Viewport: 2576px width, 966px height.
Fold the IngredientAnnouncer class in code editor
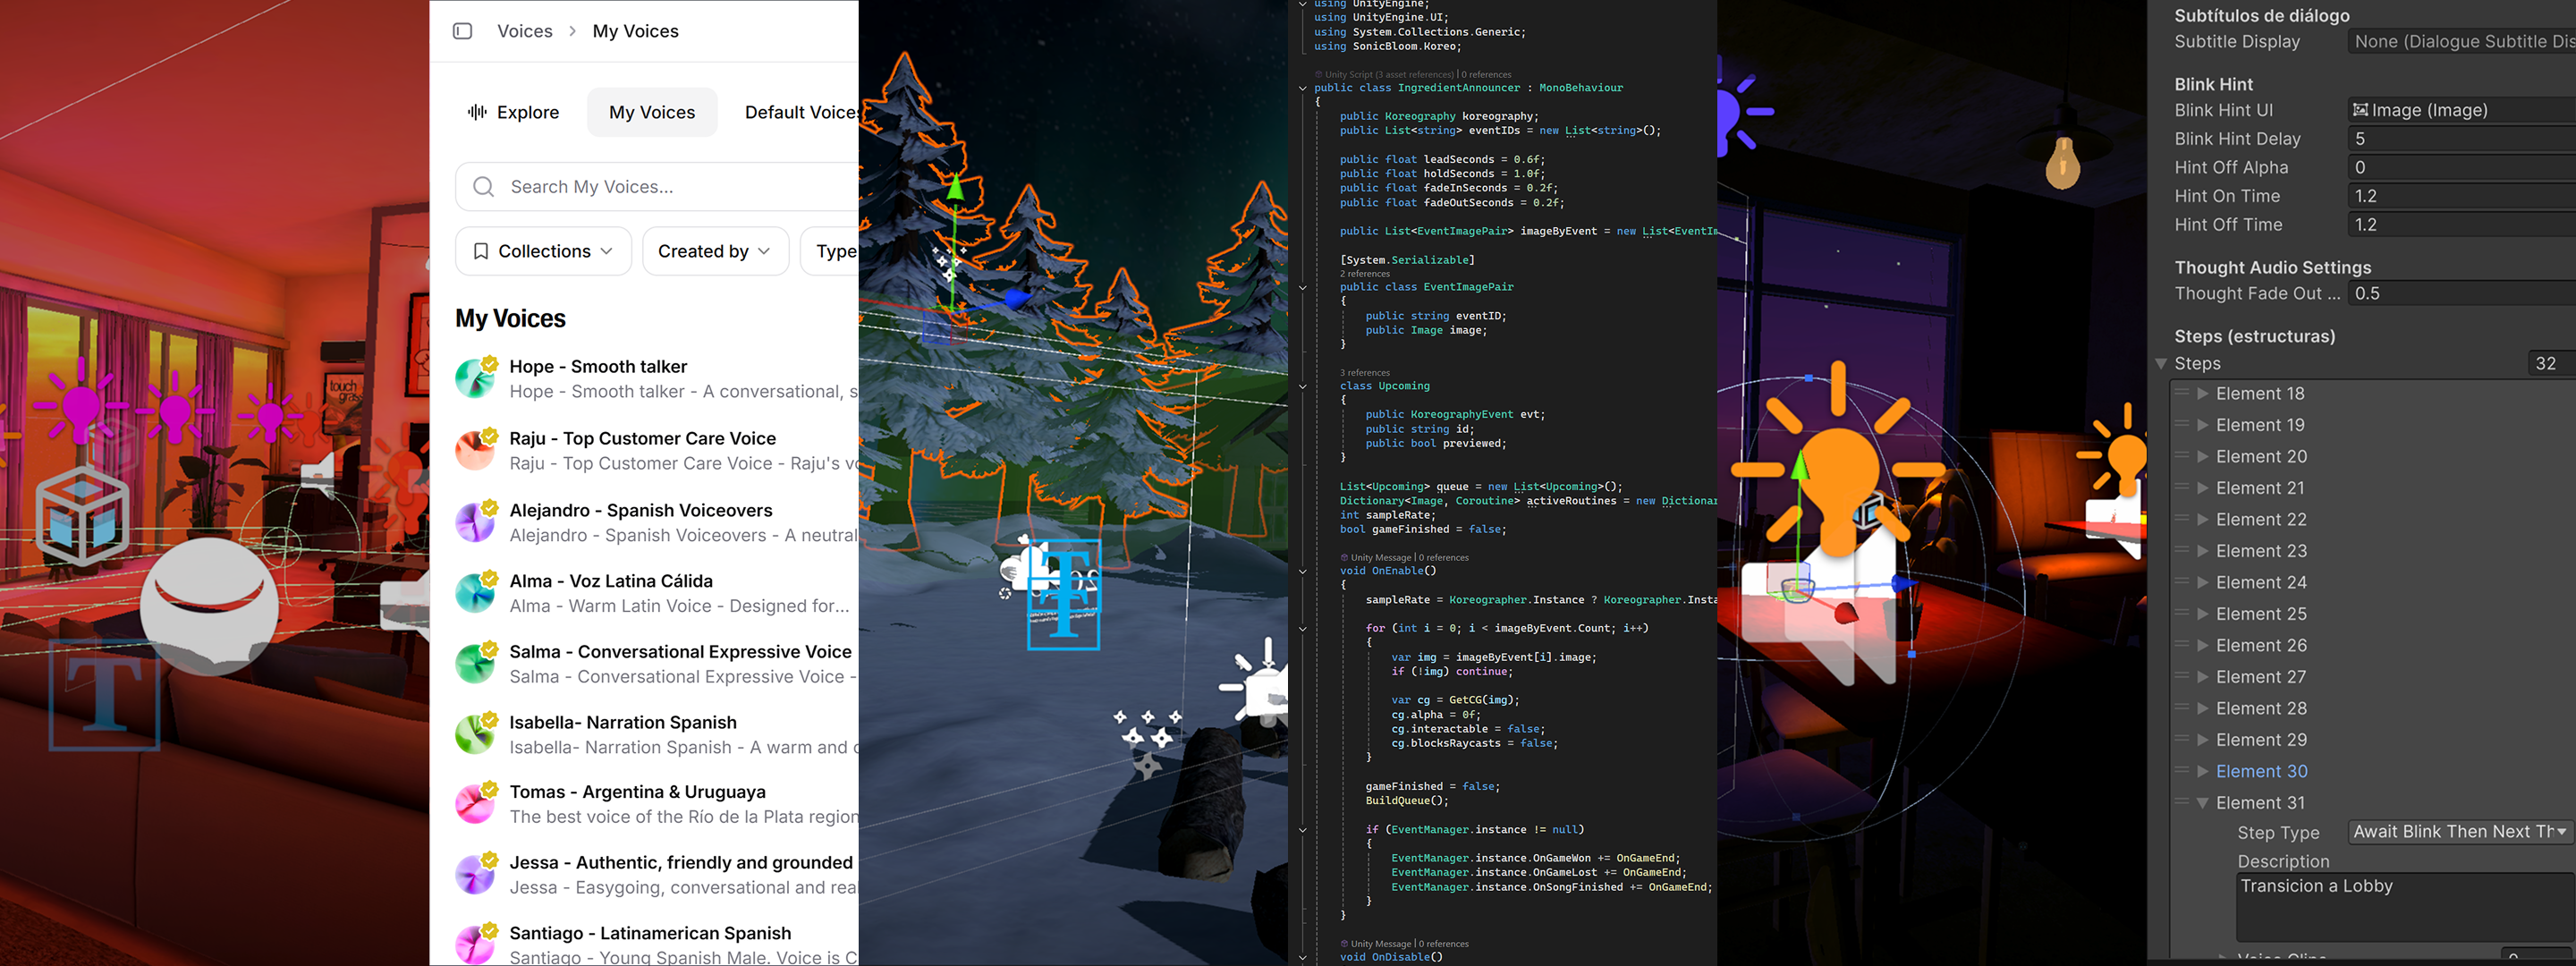(x=1302, y=88)
